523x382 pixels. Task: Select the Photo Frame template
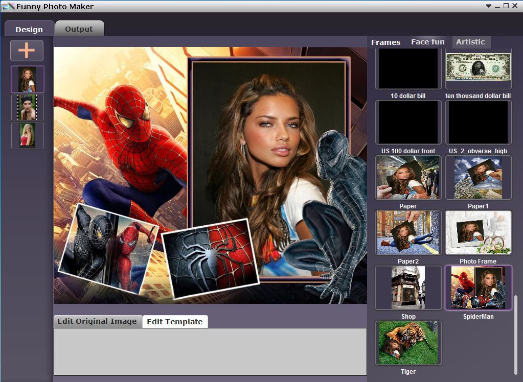[x=478, y=232]
